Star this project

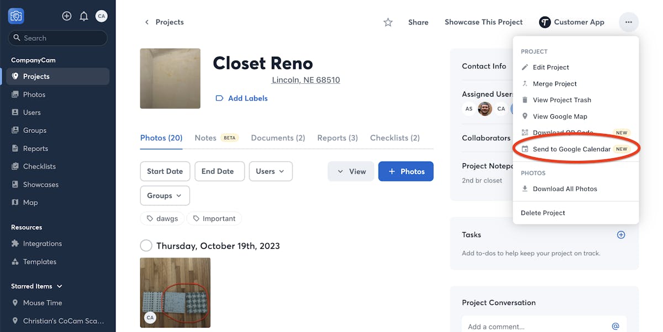click(388, 23)
